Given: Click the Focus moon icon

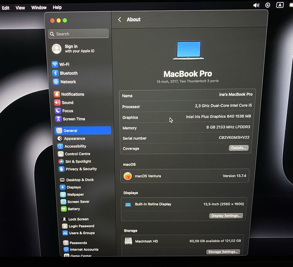Looking at the screenshot, I should pyautogui.click(x=58, y=111).
